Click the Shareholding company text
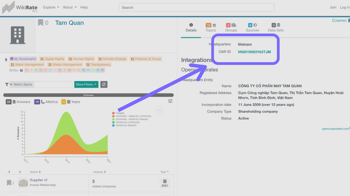This screenshot has height=196, width=350. (x=258, y=111)
